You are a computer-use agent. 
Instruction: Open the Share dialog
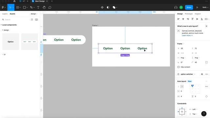[x=189, y=8]
